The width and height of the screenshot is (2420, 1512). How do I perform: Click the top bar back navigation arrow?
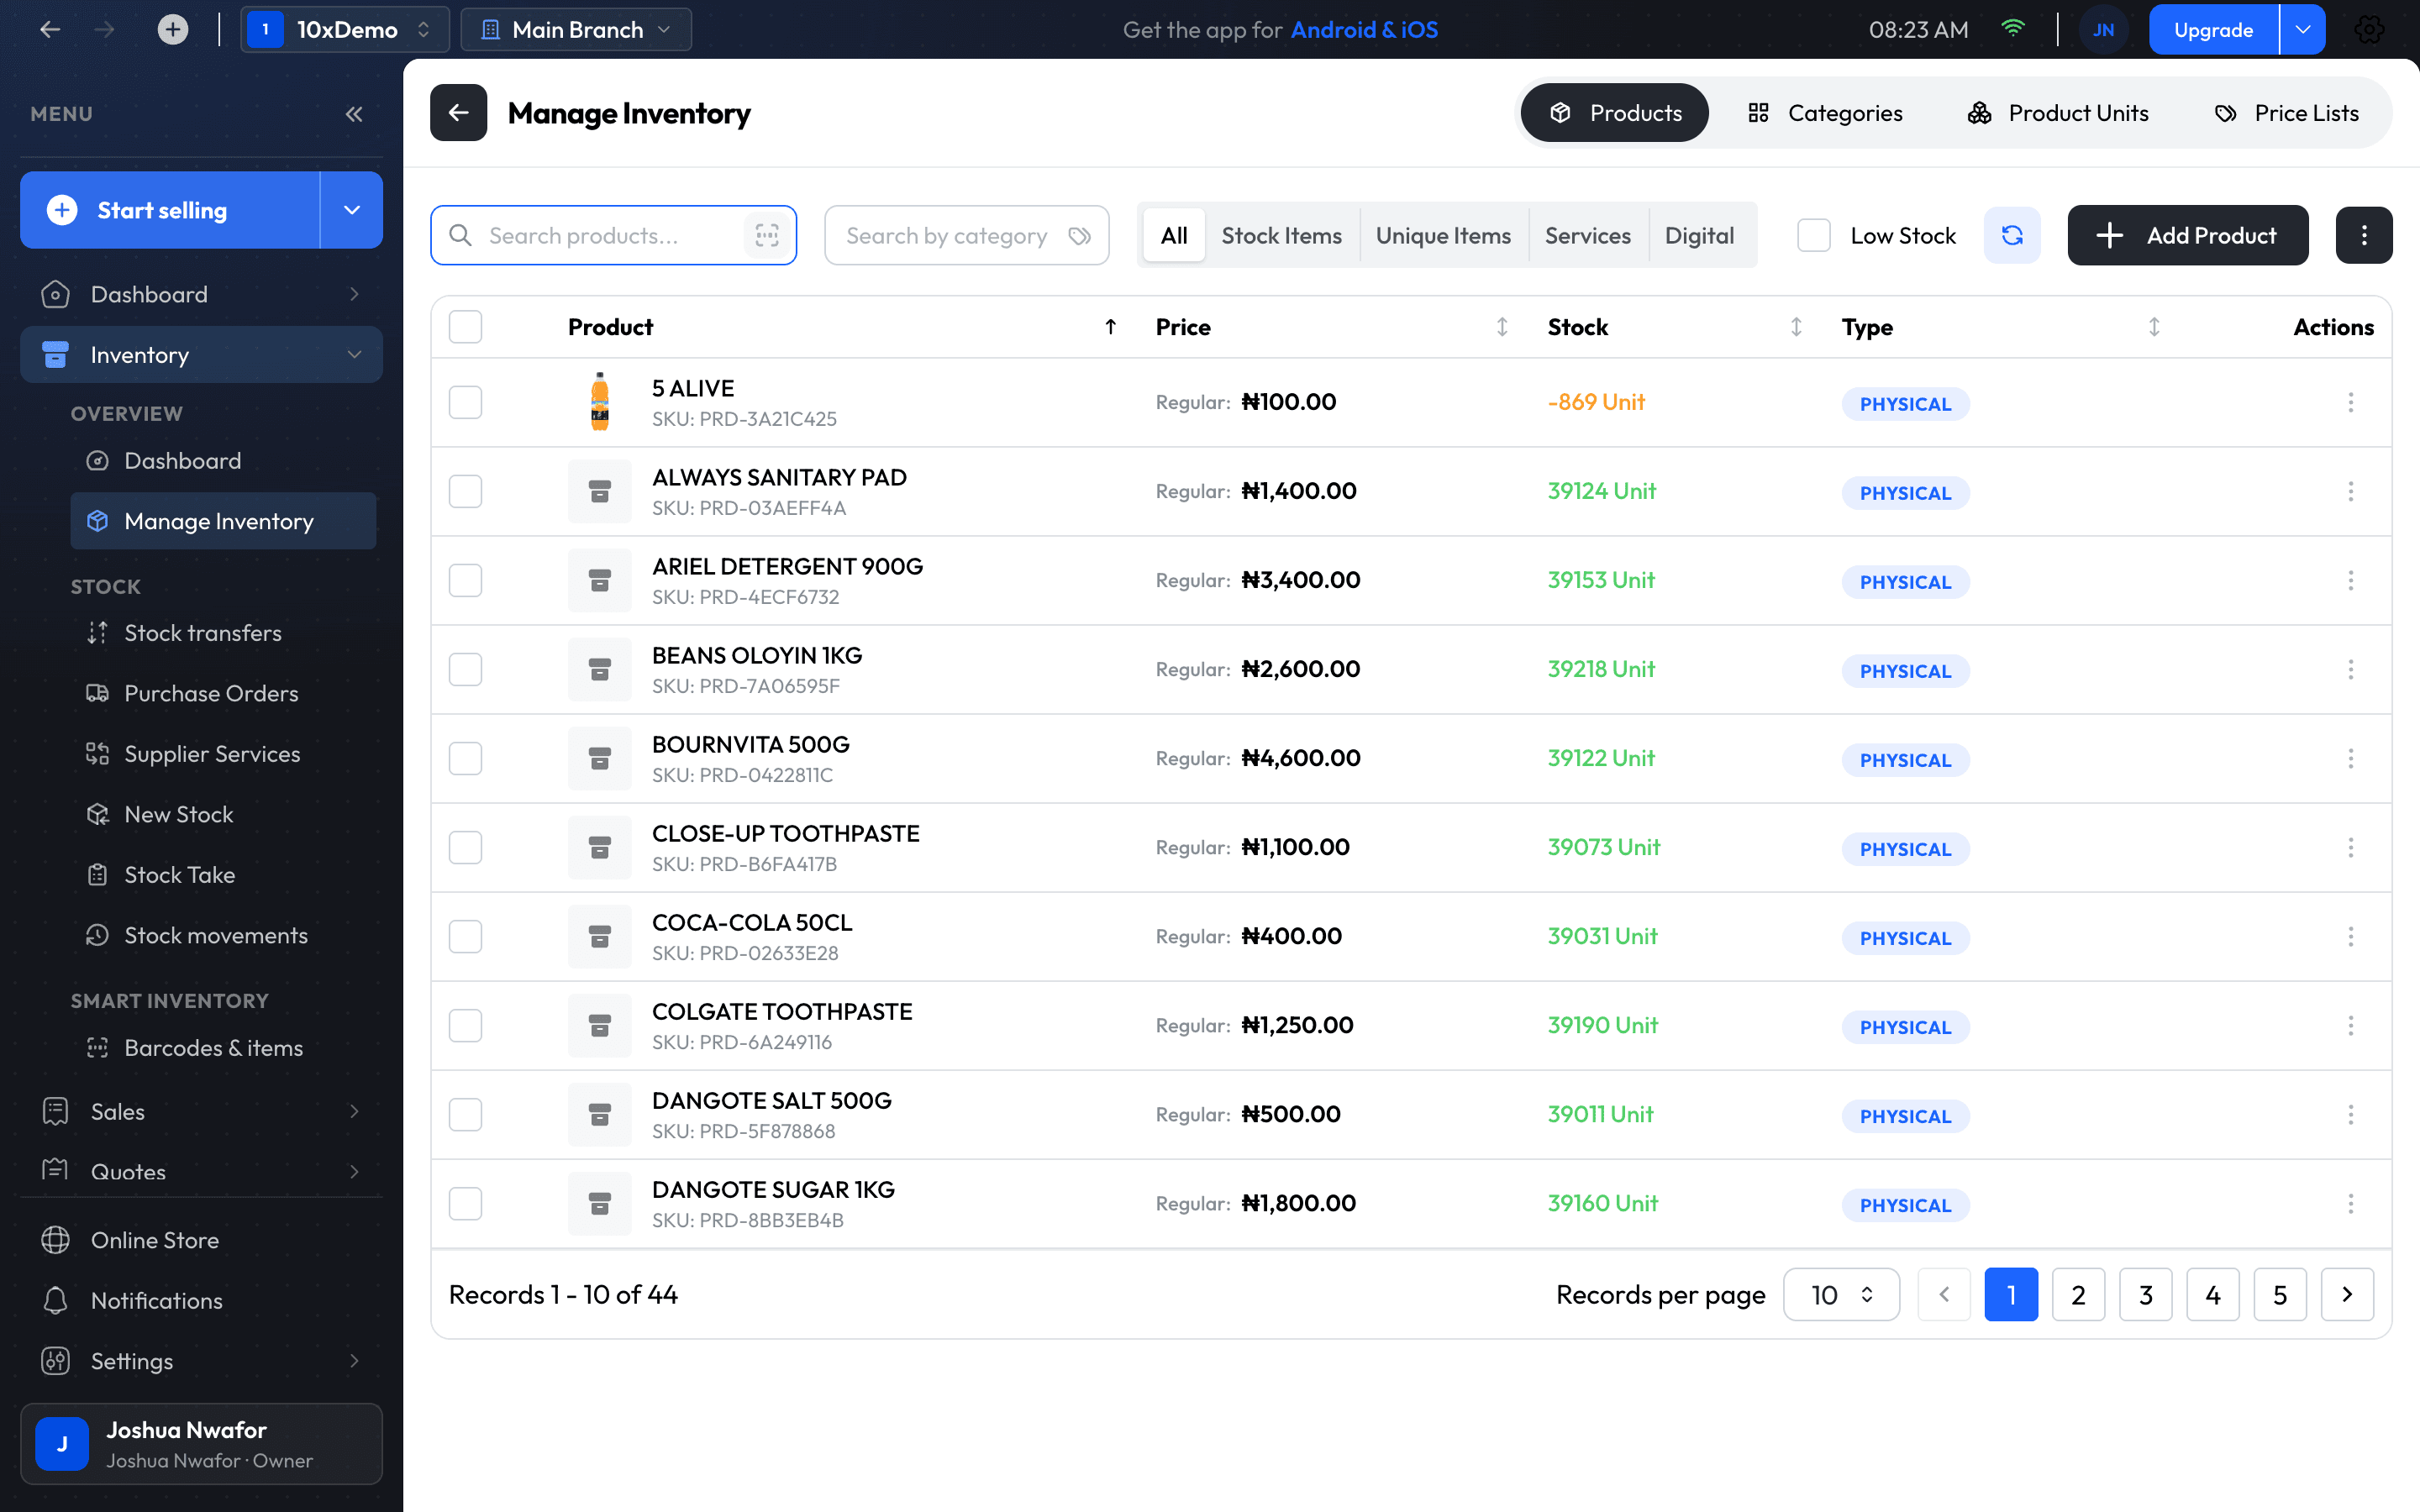50,30
